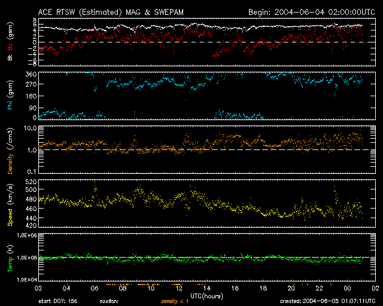Click the dashed 1.0E+05 line in temperature panel

[x=207, y=257]
